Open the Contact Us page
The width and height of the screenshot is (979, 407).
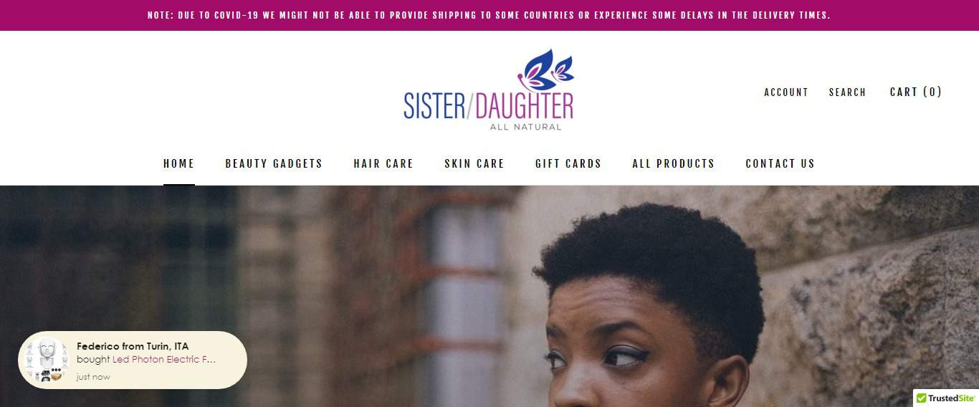coord(780,163)
